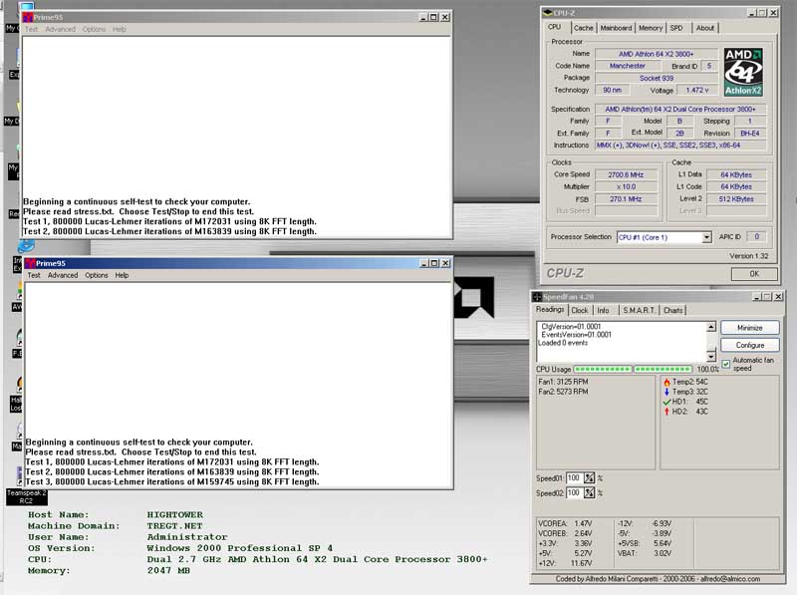The image size is (797, 595).
Task: Click the Host Name value HIGHTOWER on desktop
Action: (175, 514)
